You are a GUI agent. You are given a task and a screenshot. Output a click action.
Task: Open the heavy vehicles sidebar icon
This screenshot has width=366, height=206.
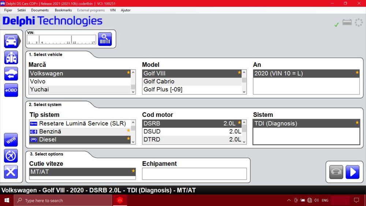pyautogui.click(x=11, y=57)
